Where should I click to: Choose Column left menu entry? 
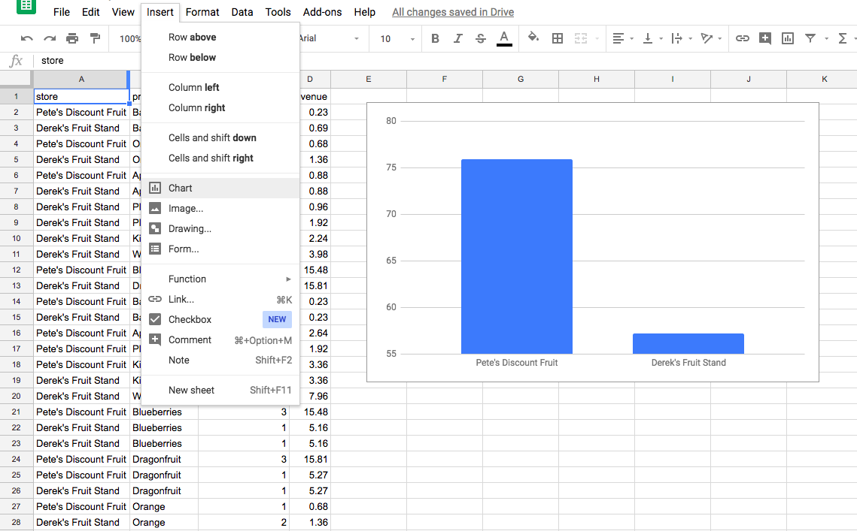point(220,87)
